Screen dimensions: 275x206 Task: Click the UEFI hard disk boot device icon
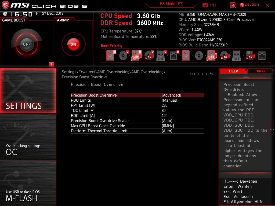(x=111, y=56)
